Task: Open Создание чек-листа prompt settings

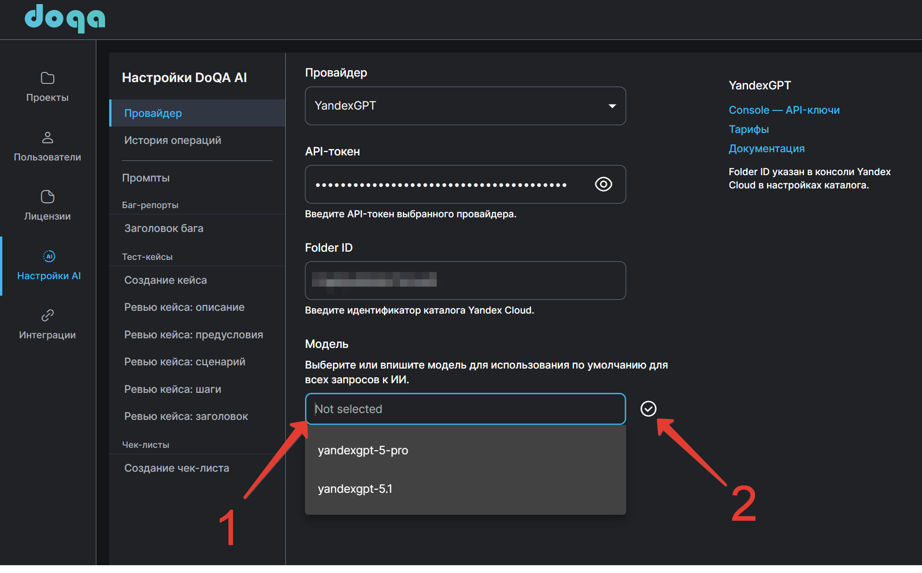Action: pos(198,468)
